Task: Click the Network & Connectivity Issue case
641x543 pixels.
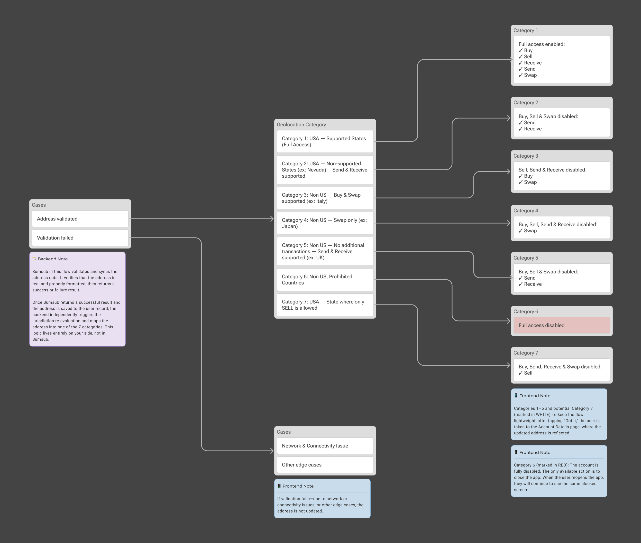Action: click(x=325, y=446)
